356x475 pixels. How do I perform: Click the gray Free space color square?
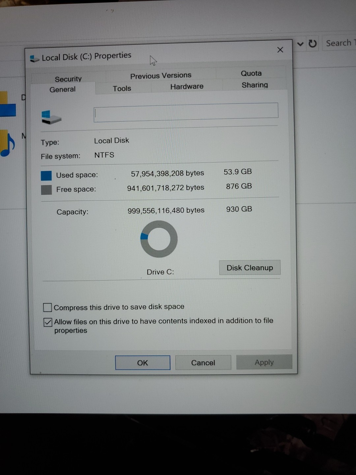click(46, 190)
